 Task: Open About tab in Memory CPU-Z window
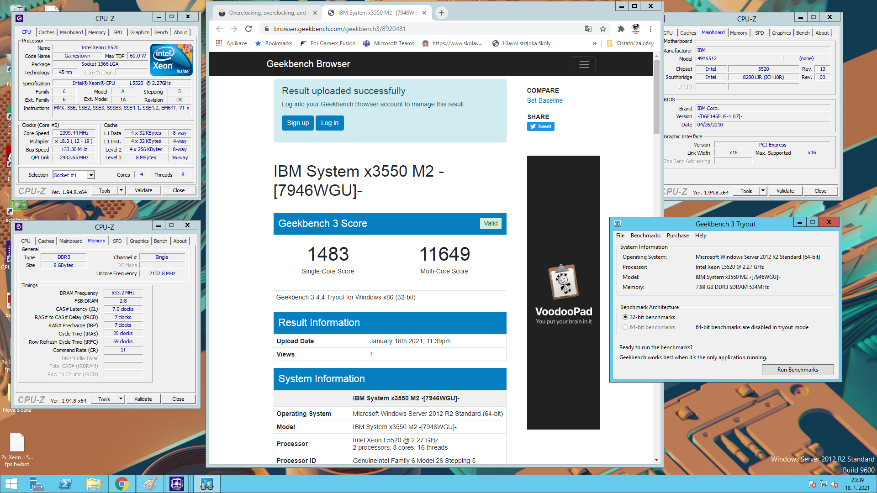pos(180,241)
